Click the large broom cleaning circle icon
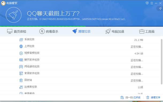The width and height of the screenshot is (163, 102). point(14,15)
